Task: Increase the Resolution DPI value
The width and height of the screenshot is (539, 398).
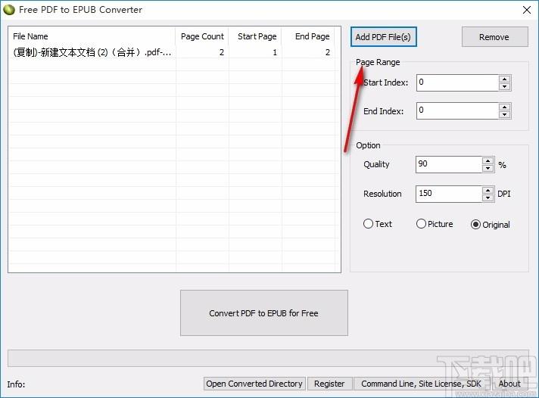Action: click(x=488, y=190)
